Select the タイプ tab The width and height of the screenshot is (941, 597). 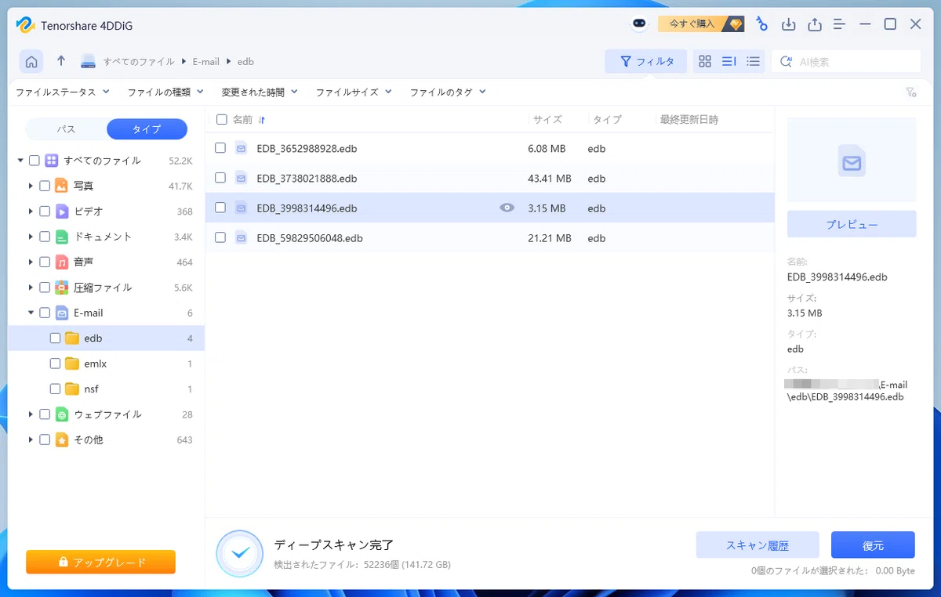[147, 129]
